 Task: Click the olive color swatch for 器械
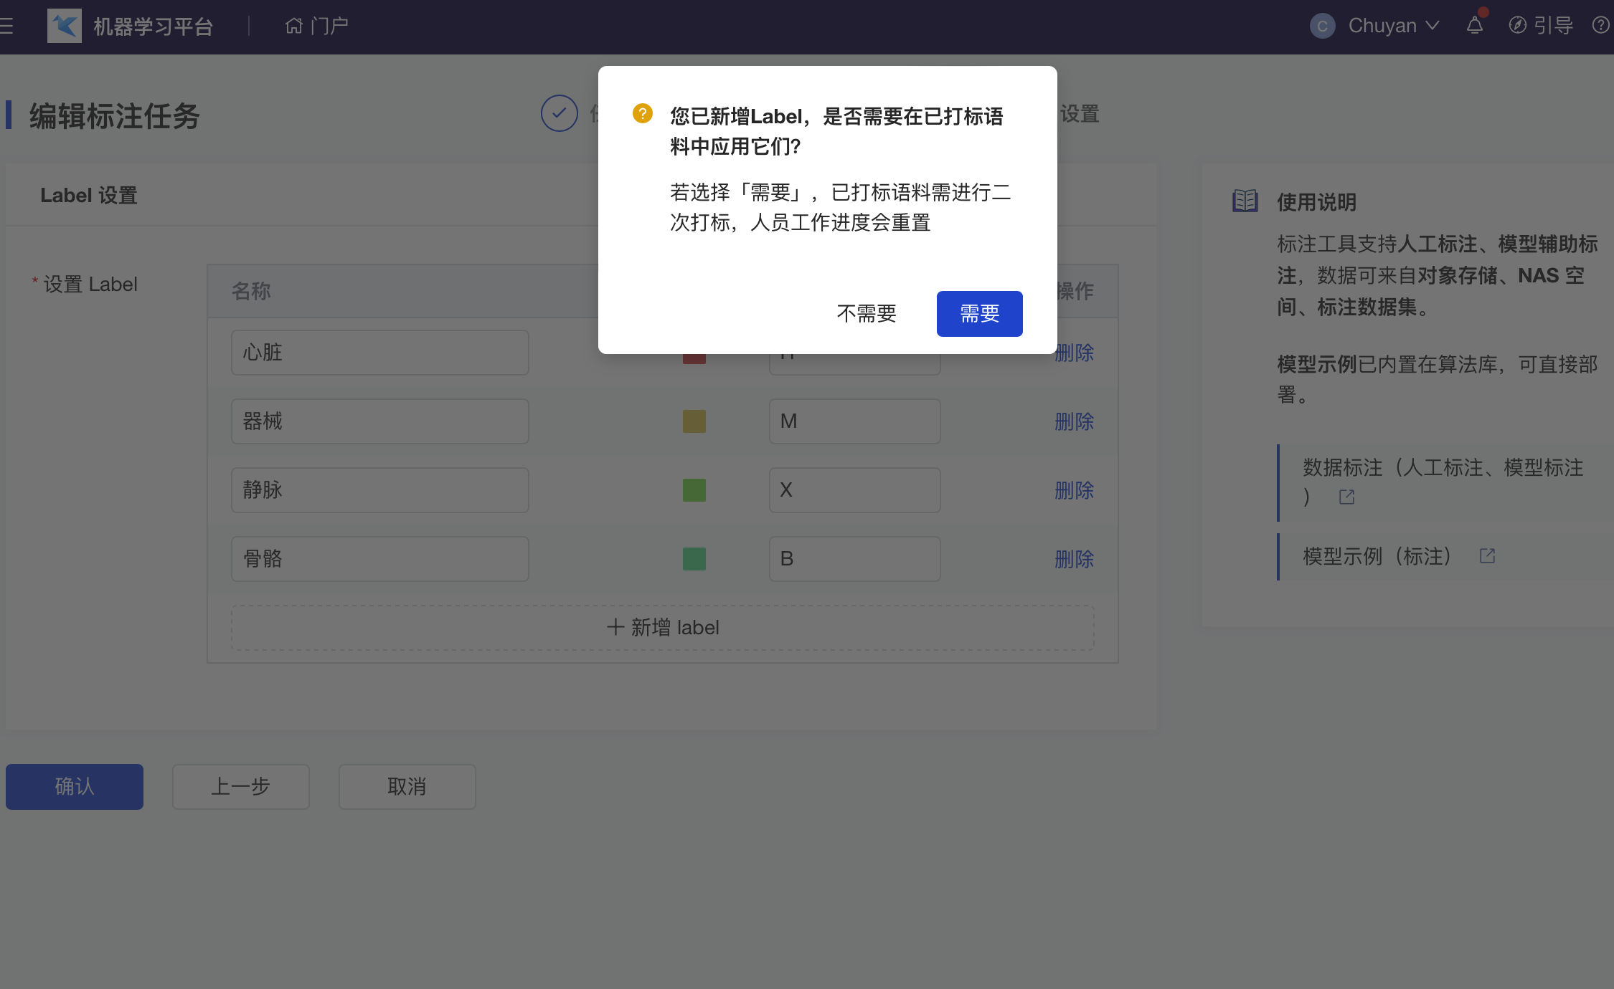694,421
